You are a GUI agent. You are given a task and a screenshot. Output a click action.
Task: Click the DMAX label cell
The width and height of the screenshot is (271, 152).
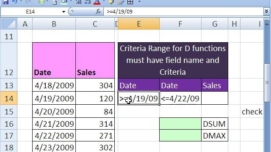click(x=215, y=136)
